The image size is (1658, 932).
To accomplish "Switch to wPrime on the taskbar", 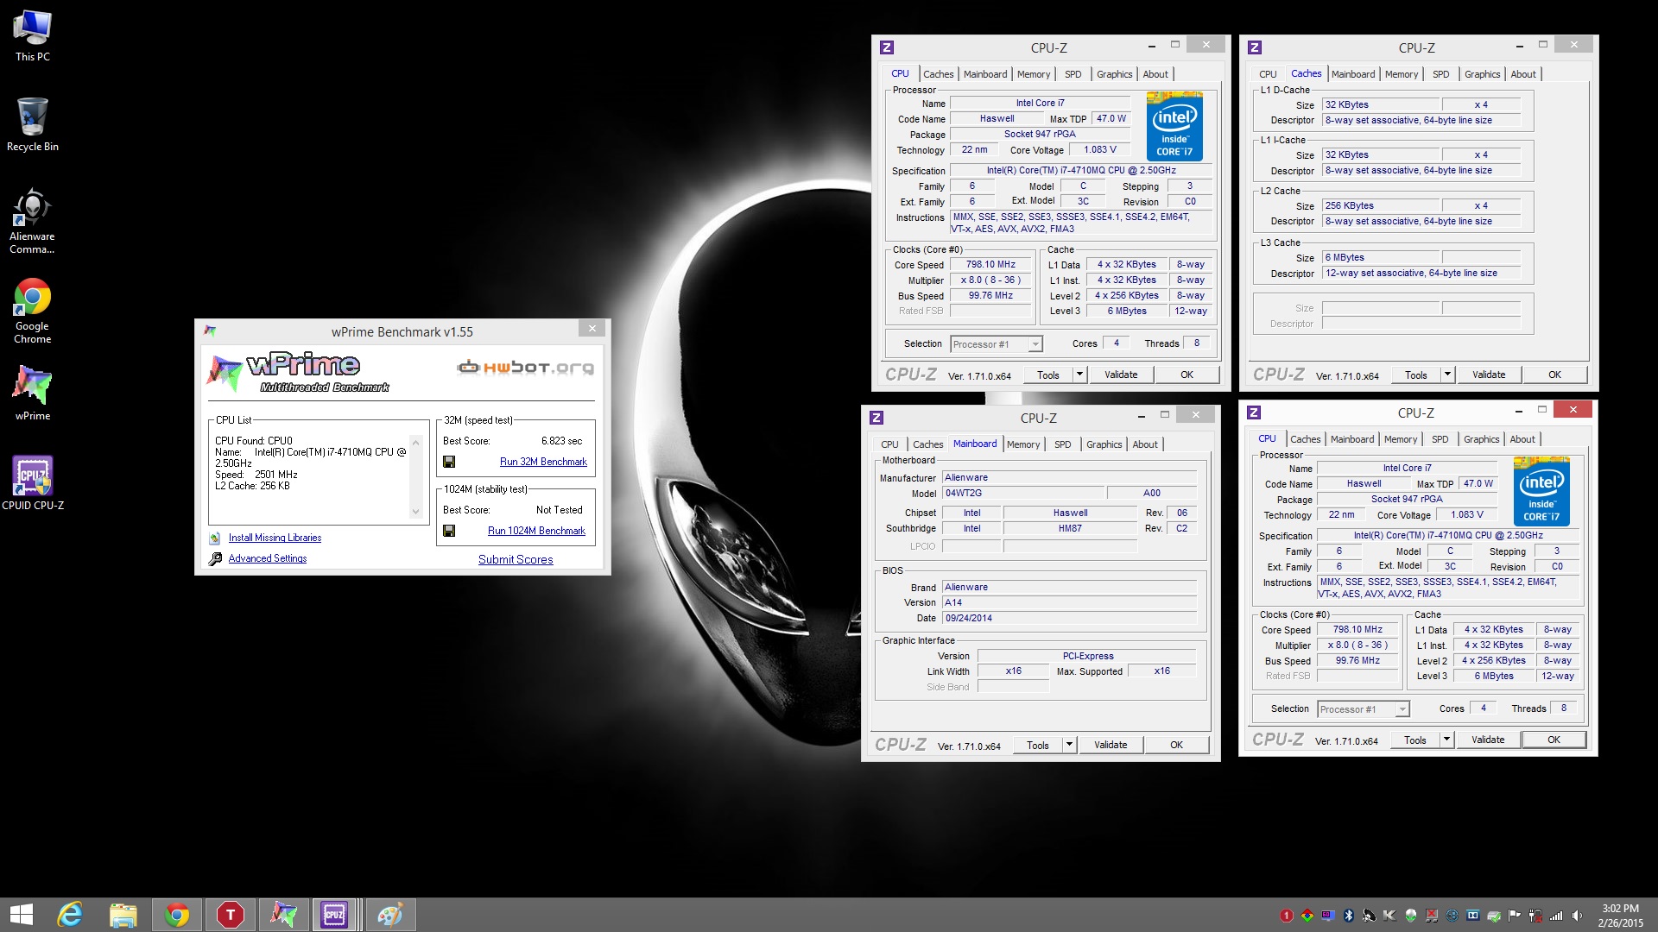I will [x=283, y=915].
